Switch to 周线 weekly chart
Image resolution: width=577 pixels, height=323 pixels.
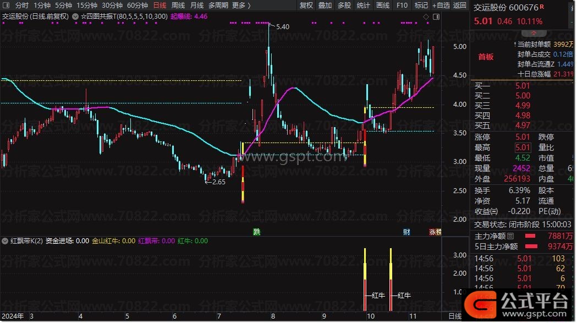[x=178, y=5]
